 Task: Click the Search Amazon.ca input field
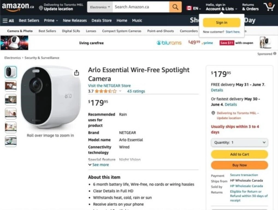[141, 7]
